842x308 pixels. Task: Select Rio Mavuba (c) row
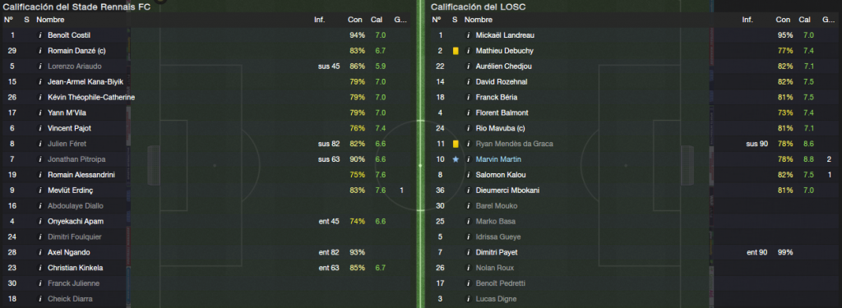pyautogui.click(x=634, y=128)
